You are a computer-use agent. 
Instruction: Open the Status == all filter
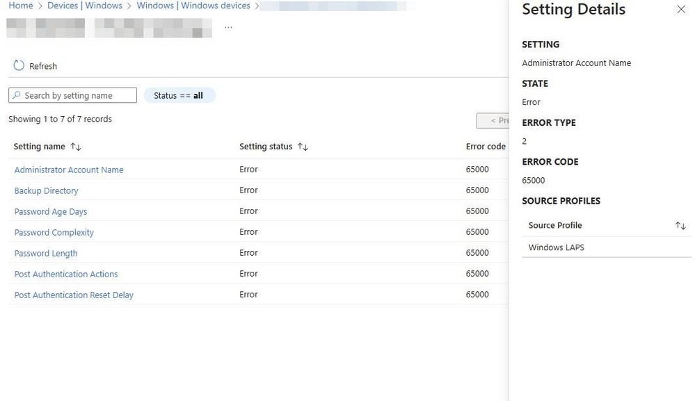179,95
